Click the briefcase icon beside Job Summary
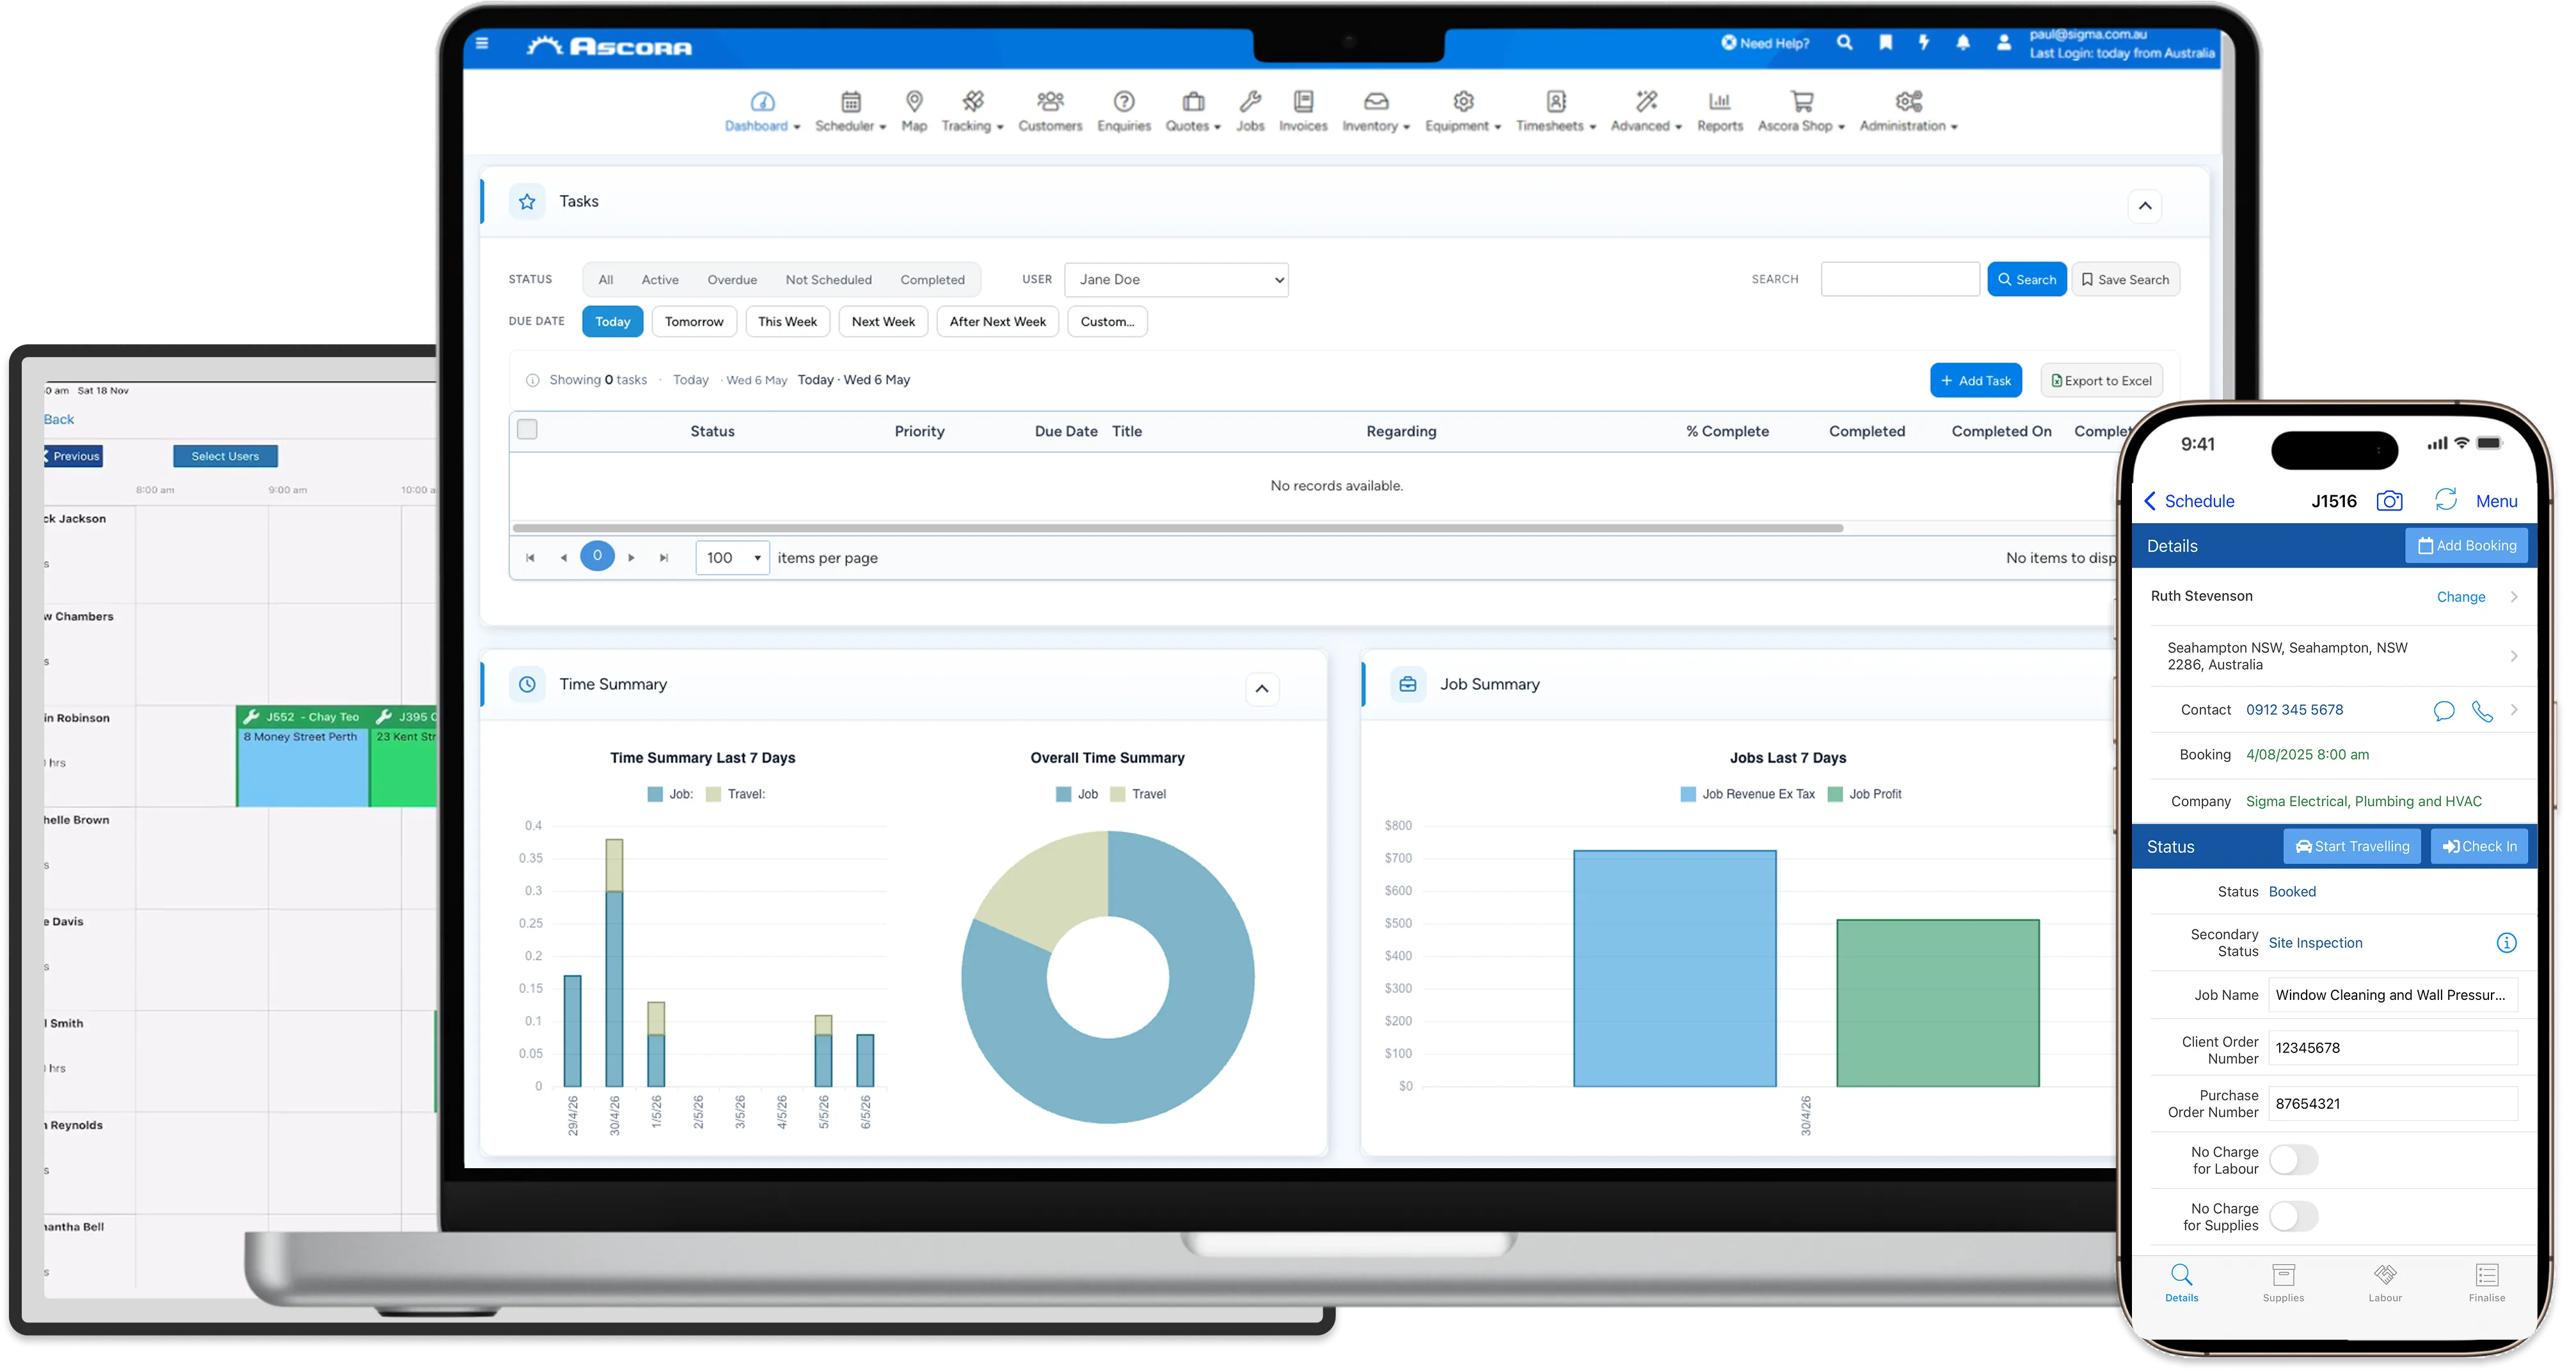 [1408, 685]
